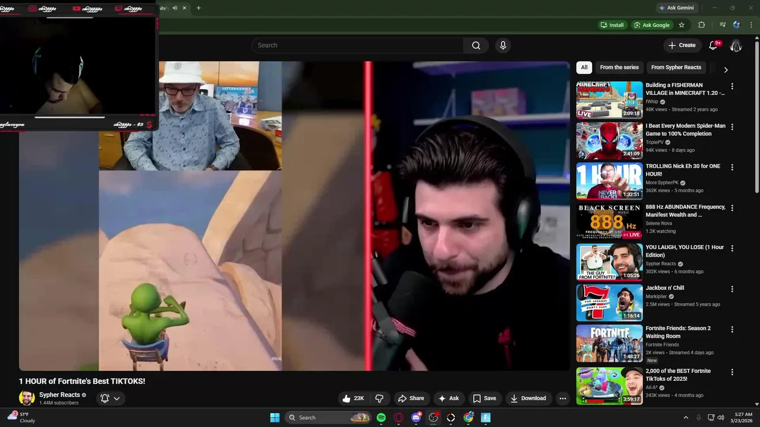Open YouTube notifications bell
This screenshot has width=760, height=427.
click(714, 45)
